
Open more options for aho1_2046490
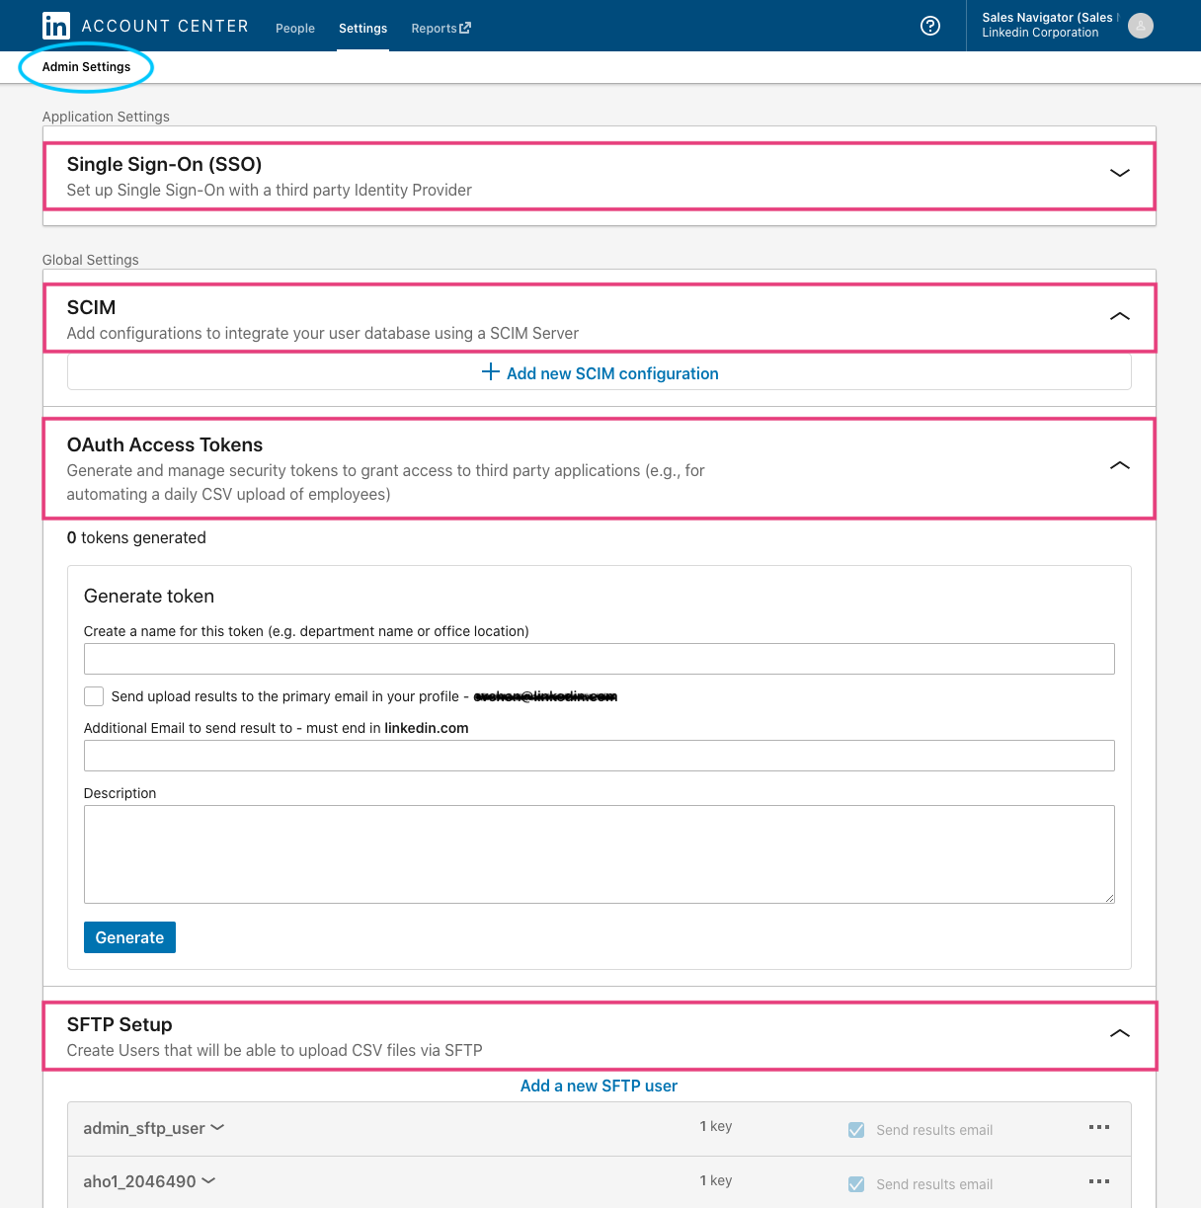point(1099,1181)
